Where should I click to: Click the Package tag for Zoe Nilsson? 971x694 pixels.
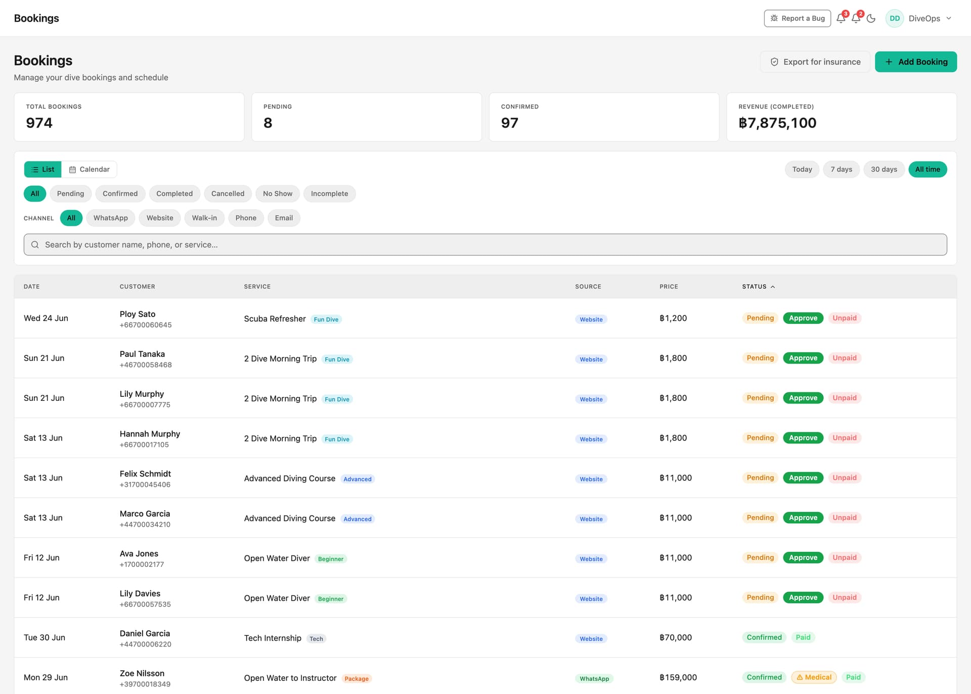(356, 679)
